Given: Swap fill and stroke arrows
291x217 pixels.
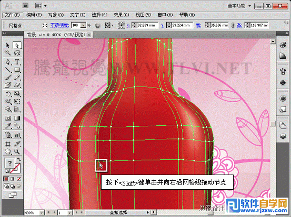Looking at the screenshot, I should 19,159.
